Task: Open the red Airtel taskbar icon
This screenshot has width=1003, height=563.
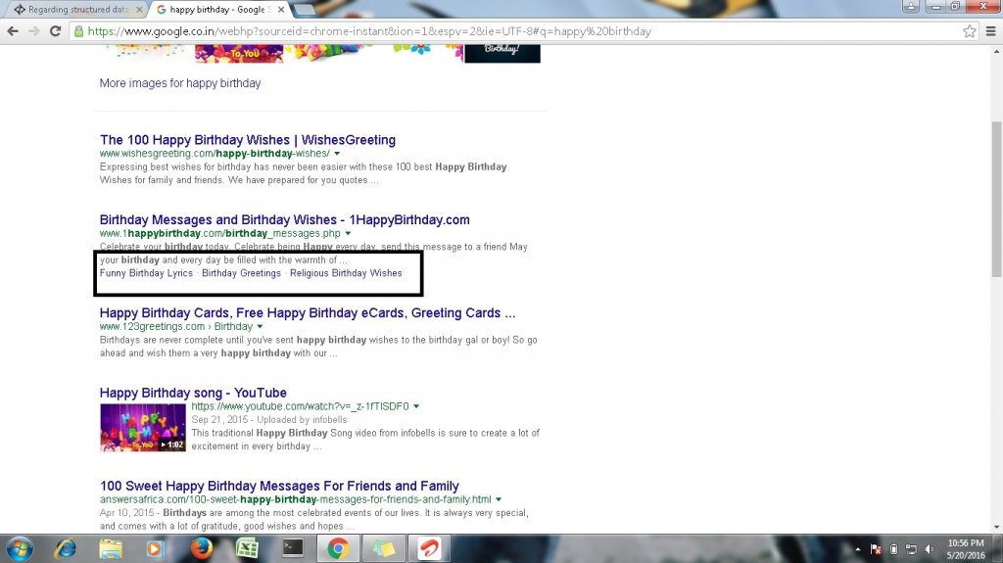Action: click(429, 549)
